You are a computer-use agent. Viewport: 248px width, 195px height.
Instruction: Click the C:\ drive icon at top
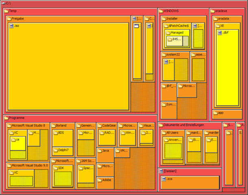pos(4,3)
